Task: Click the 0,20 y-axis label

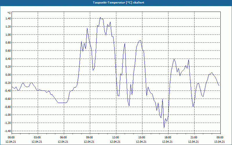Action: coord(8,67)
